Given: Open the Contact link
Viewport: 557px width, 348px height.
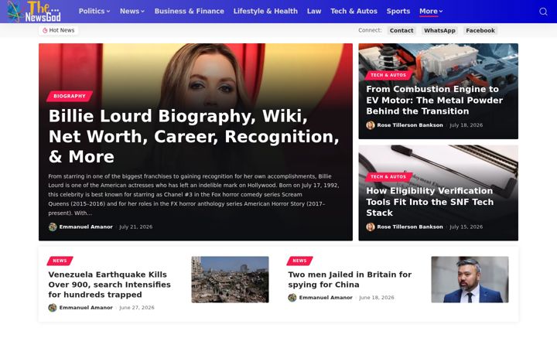Looking at the screenshot, I should point(402,30).
